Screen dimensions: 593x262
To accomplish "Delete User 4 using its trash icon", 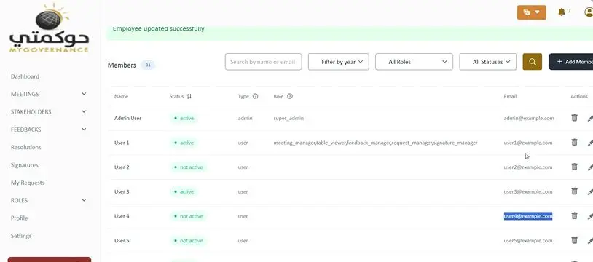I will [574, 216].
